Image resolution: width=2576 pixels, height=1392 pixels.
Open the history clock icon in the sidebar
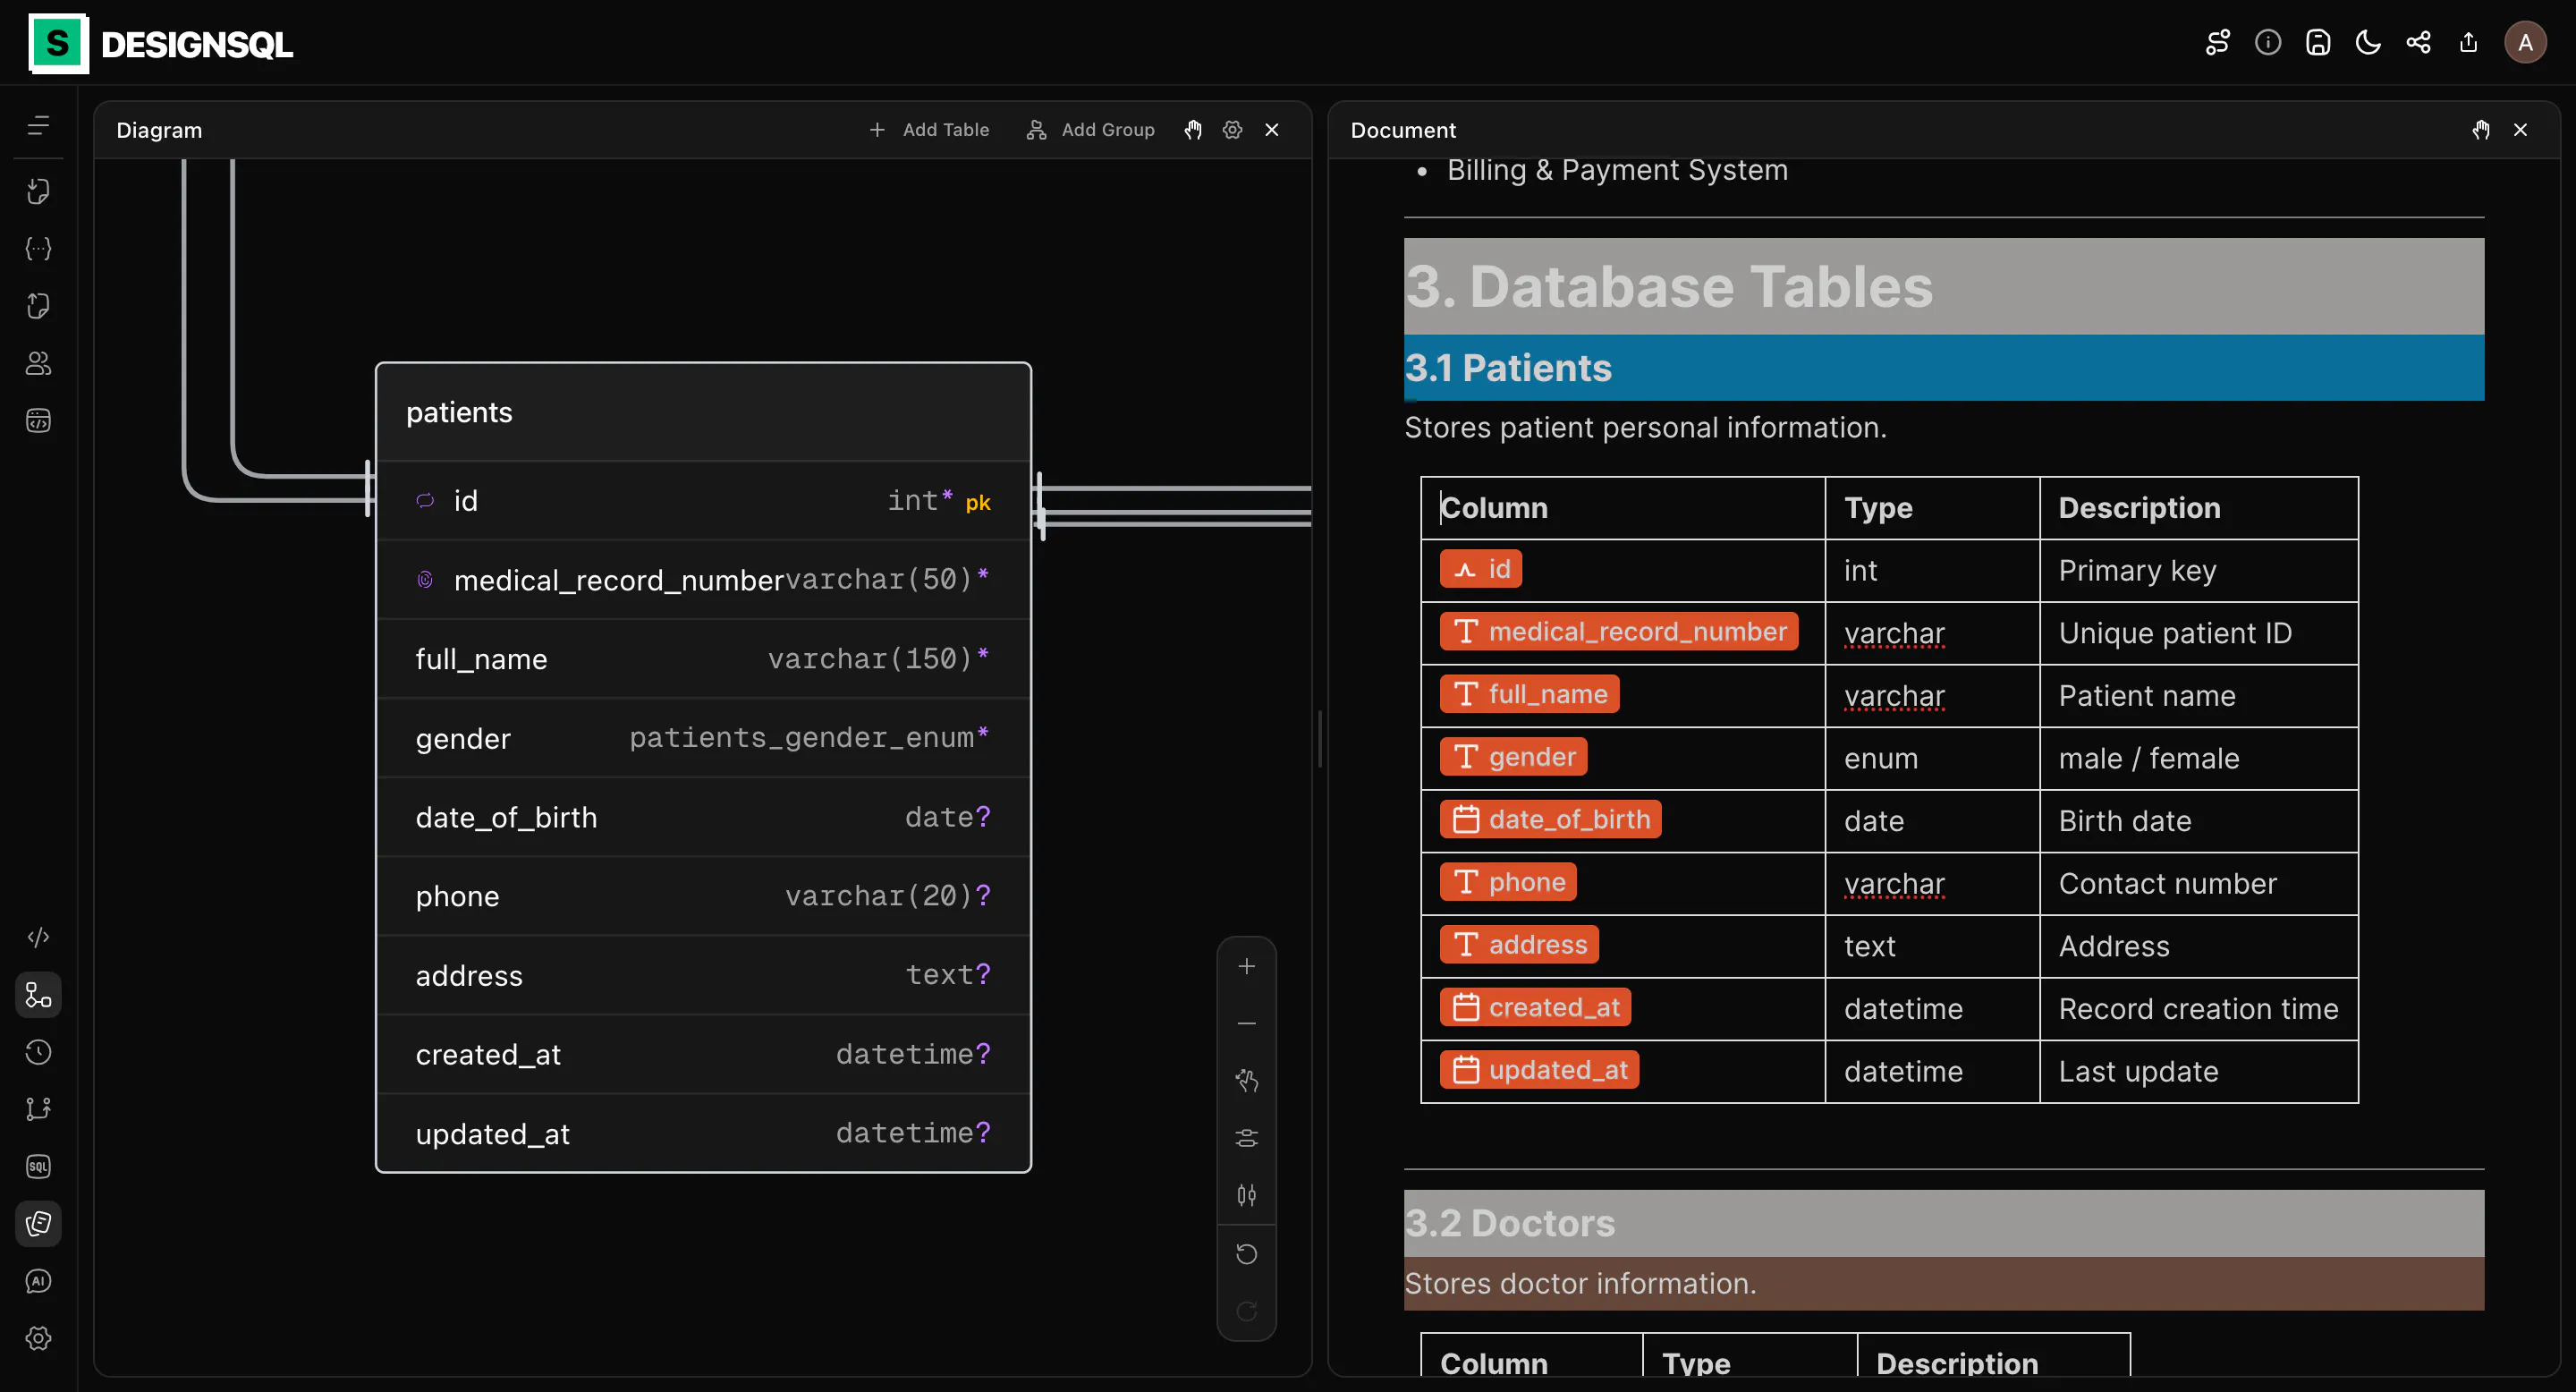coord(38,1052)
